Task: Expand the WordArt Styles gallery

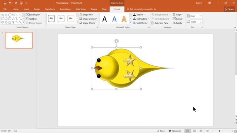Action: (x=131, y=22)
